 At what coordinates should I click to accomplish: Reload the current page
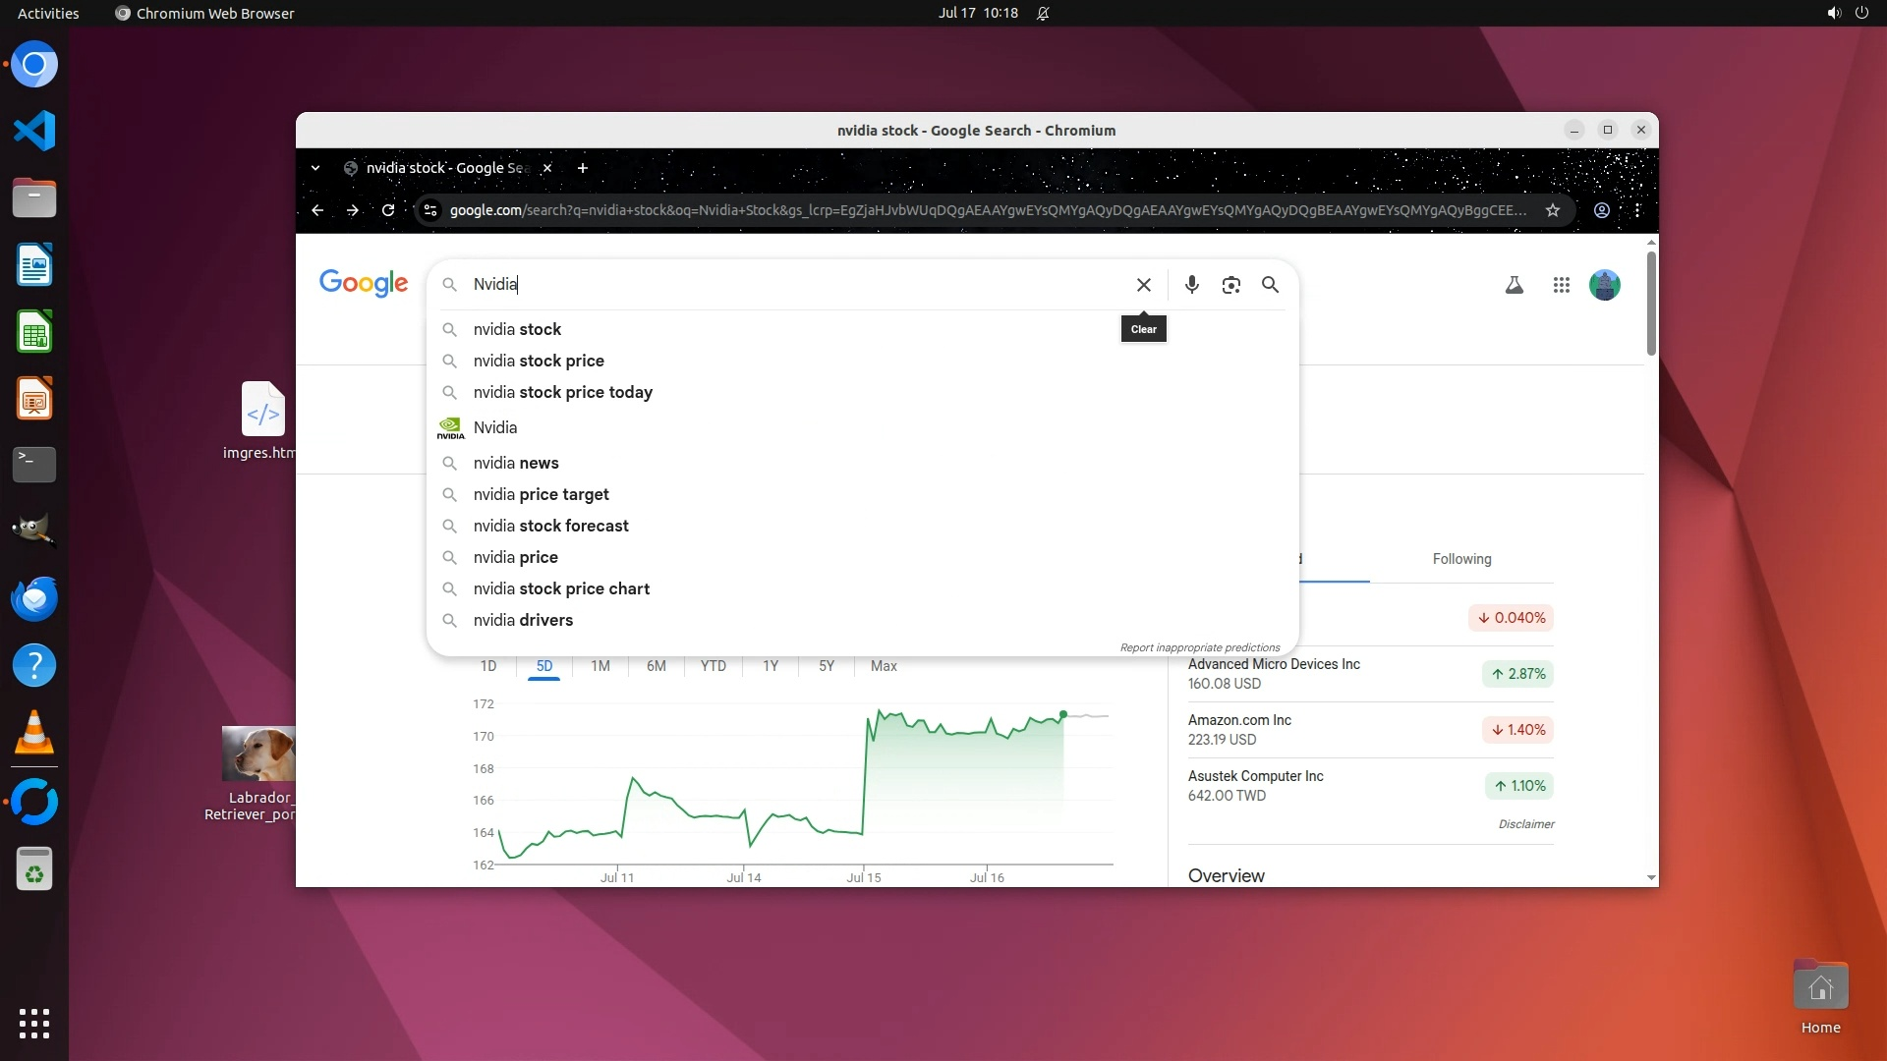388,210
